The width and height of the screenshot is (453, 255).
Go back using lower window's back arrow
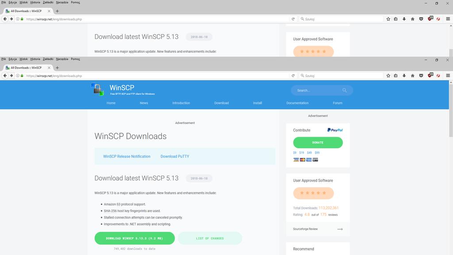(x=5, y=76)
